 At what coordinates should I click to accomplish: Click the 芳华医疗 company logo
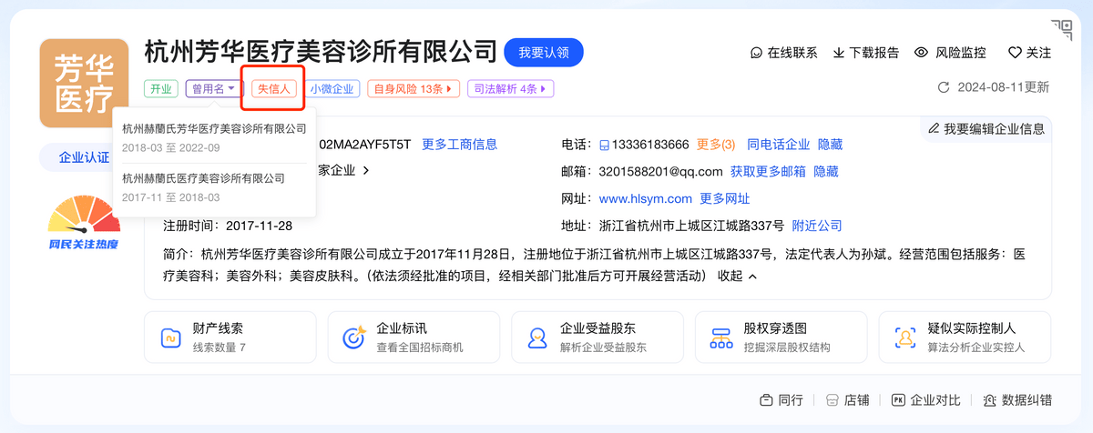tap(84, 83)
